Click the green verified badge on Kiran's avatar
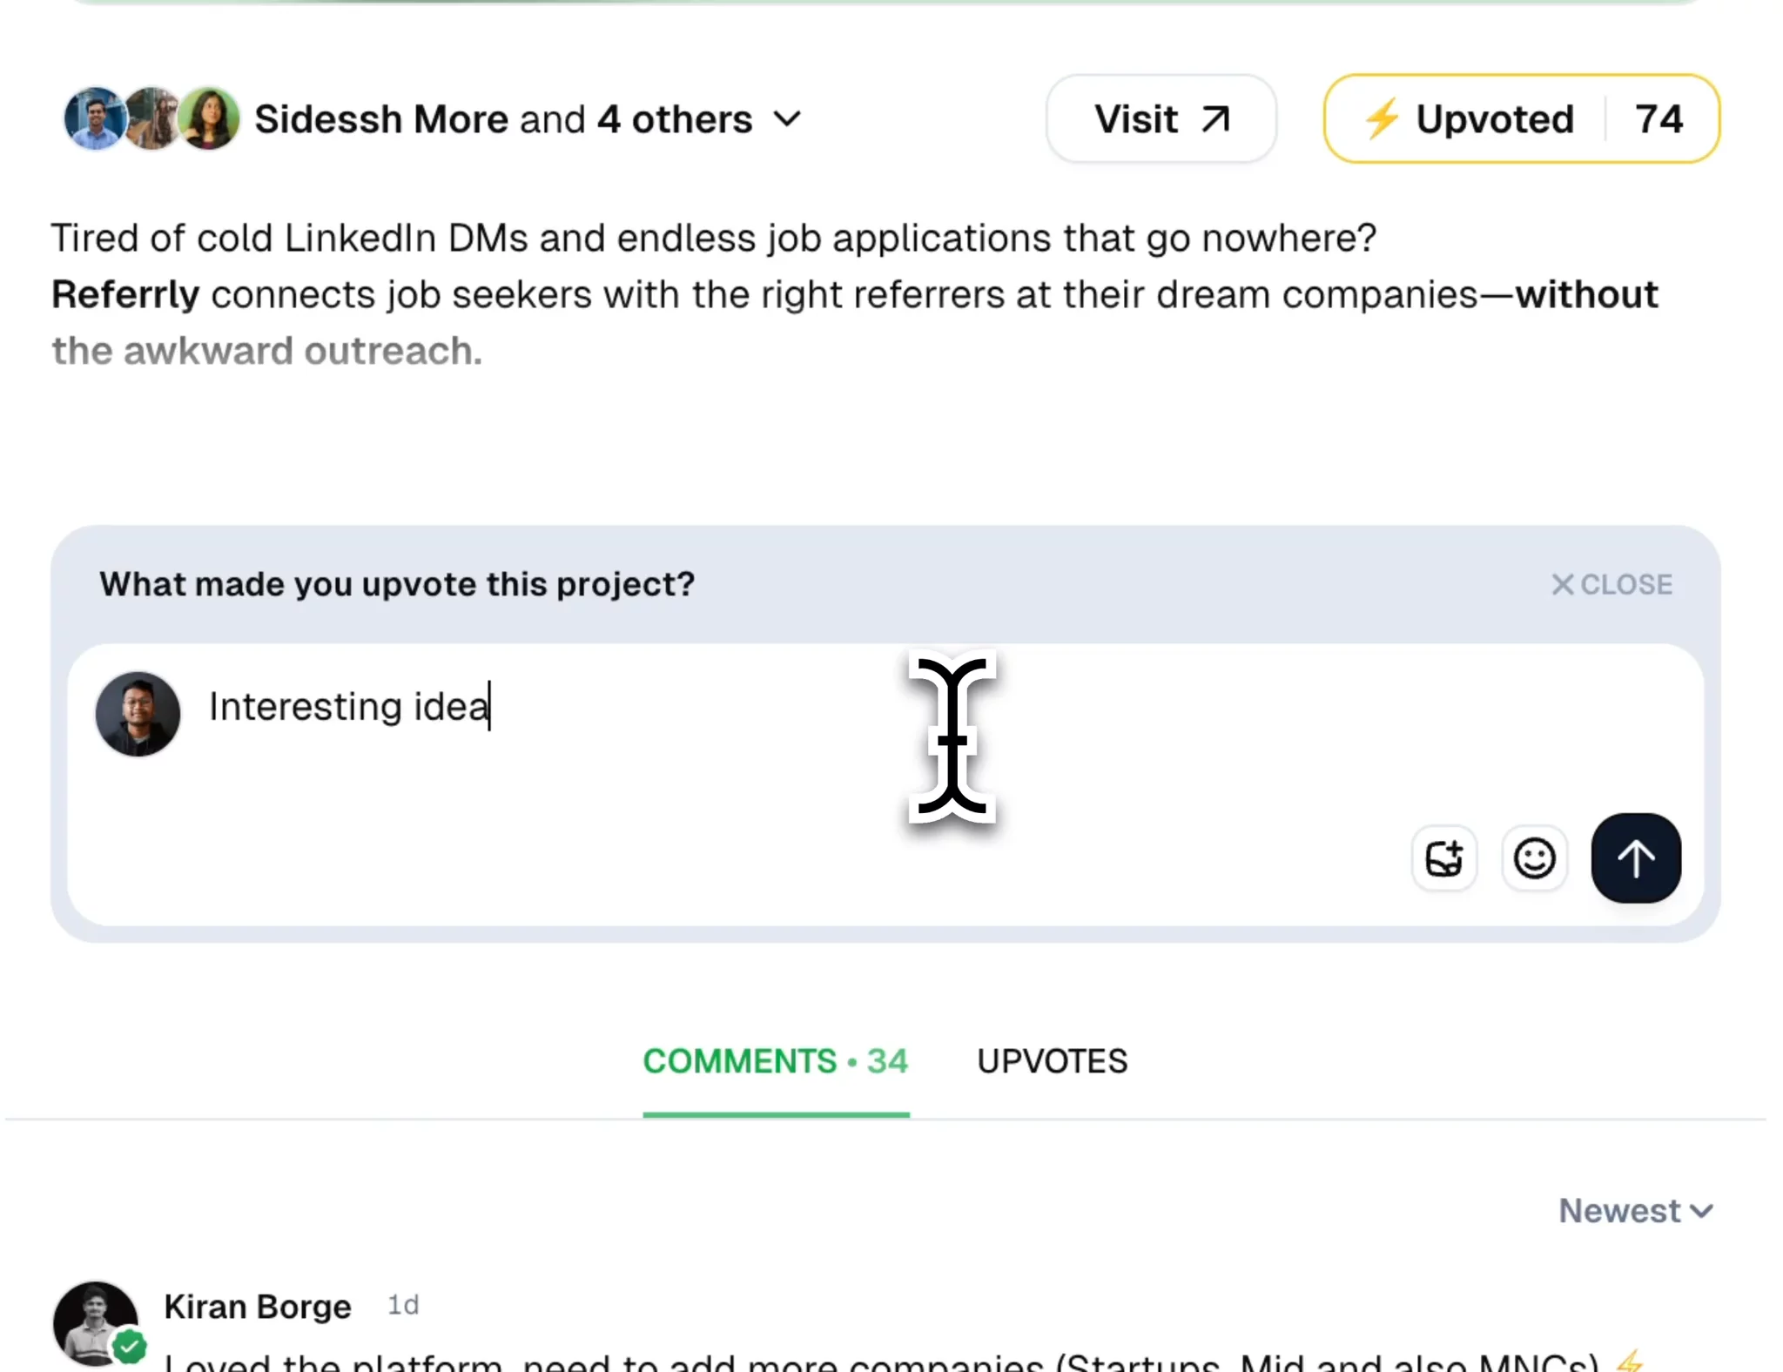1783x1372 pixels. (130, 1347)
